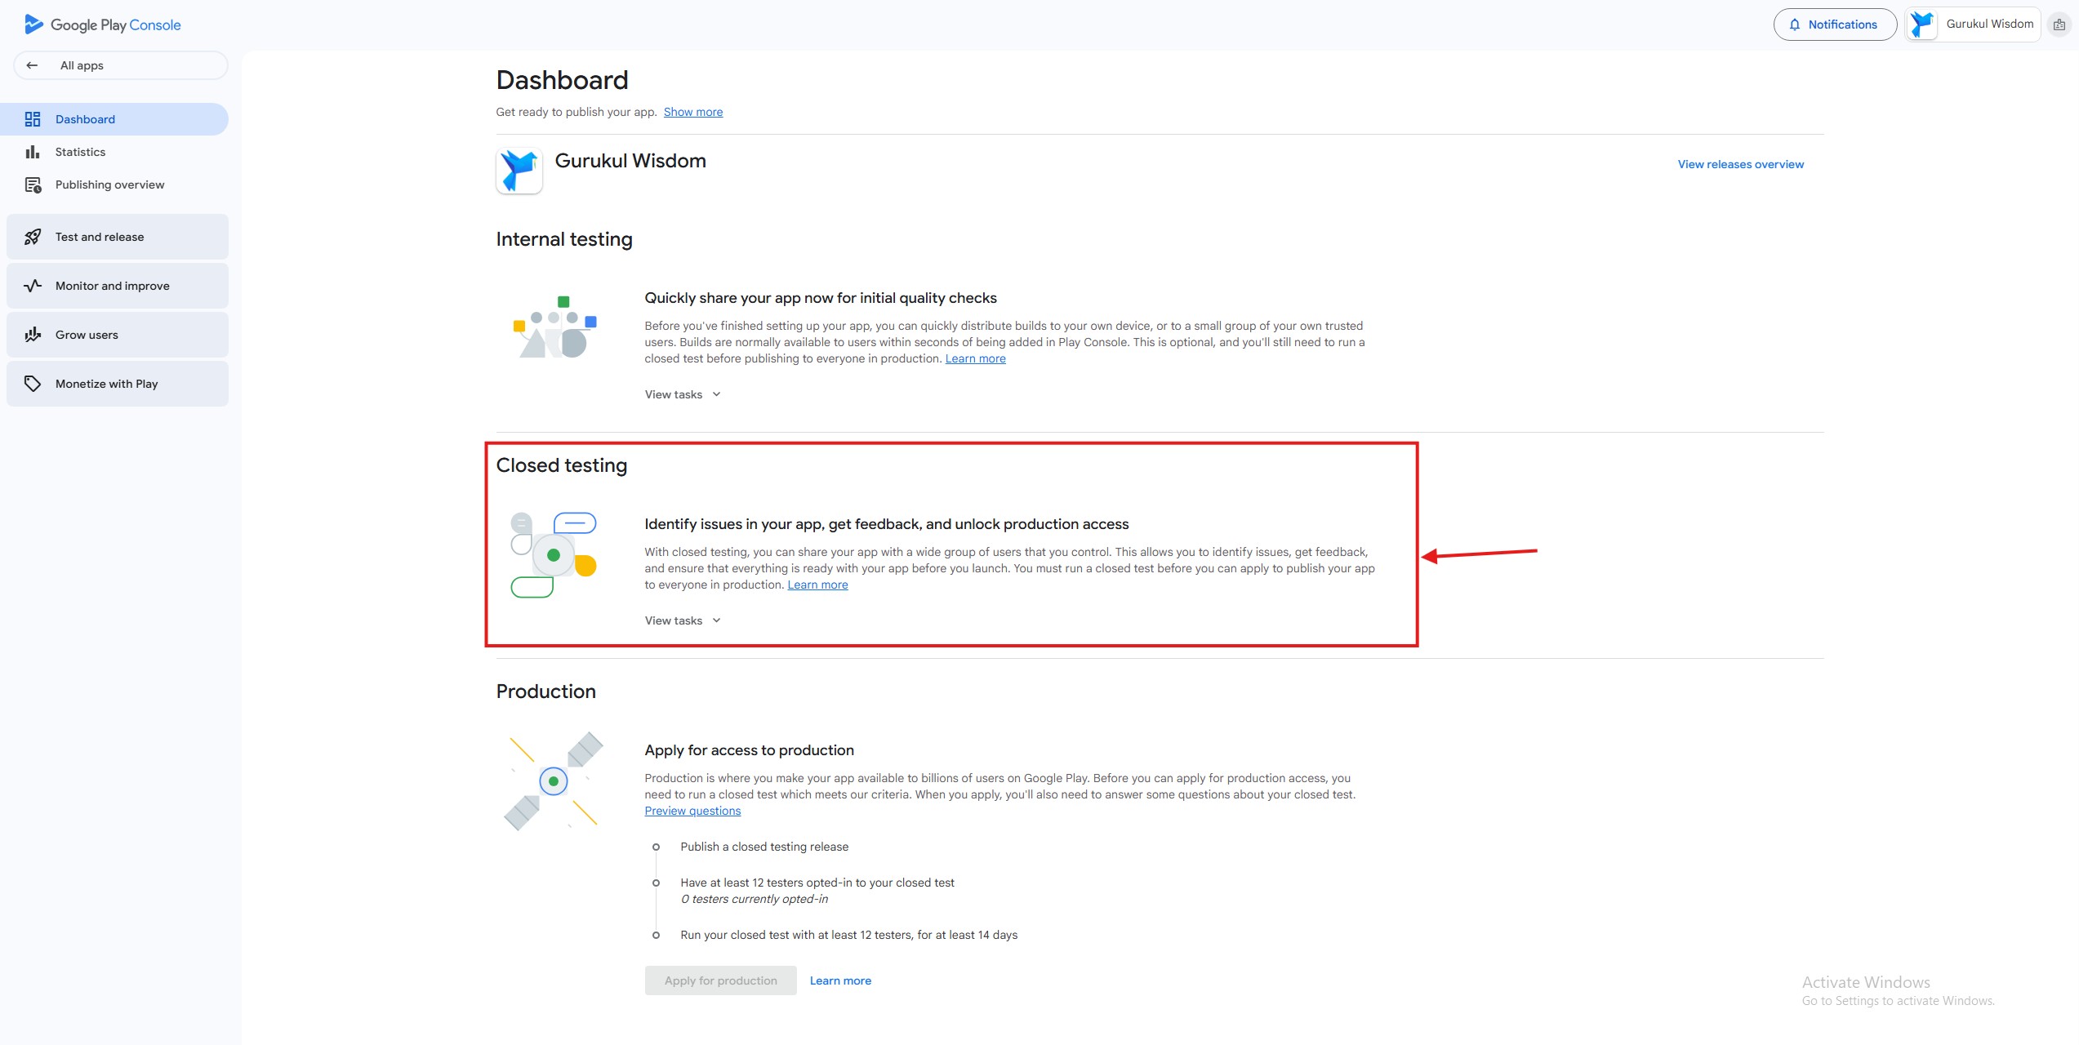Viewport: 2079px width, 1045px height.
Task: Click the Monitor and improve pulse icon
Action: [x=33, y=286]
